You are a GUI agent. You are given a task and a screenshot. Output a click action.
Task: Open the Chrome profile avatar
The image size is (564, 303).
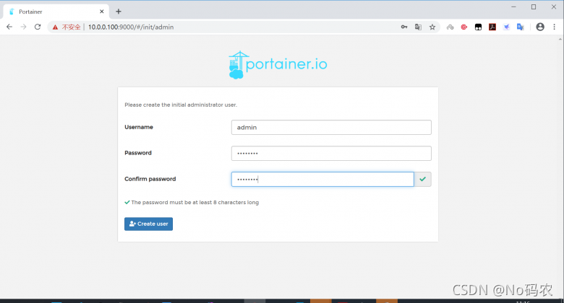540,27
